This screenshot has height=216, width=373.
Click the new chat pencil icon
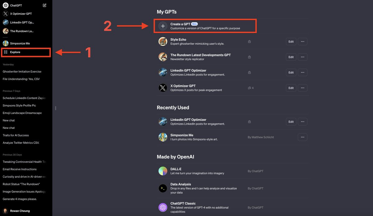[x=44, y=5]
